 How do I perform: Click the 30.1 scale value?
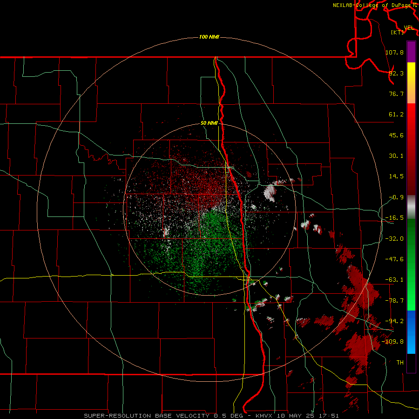coord(396,156)
